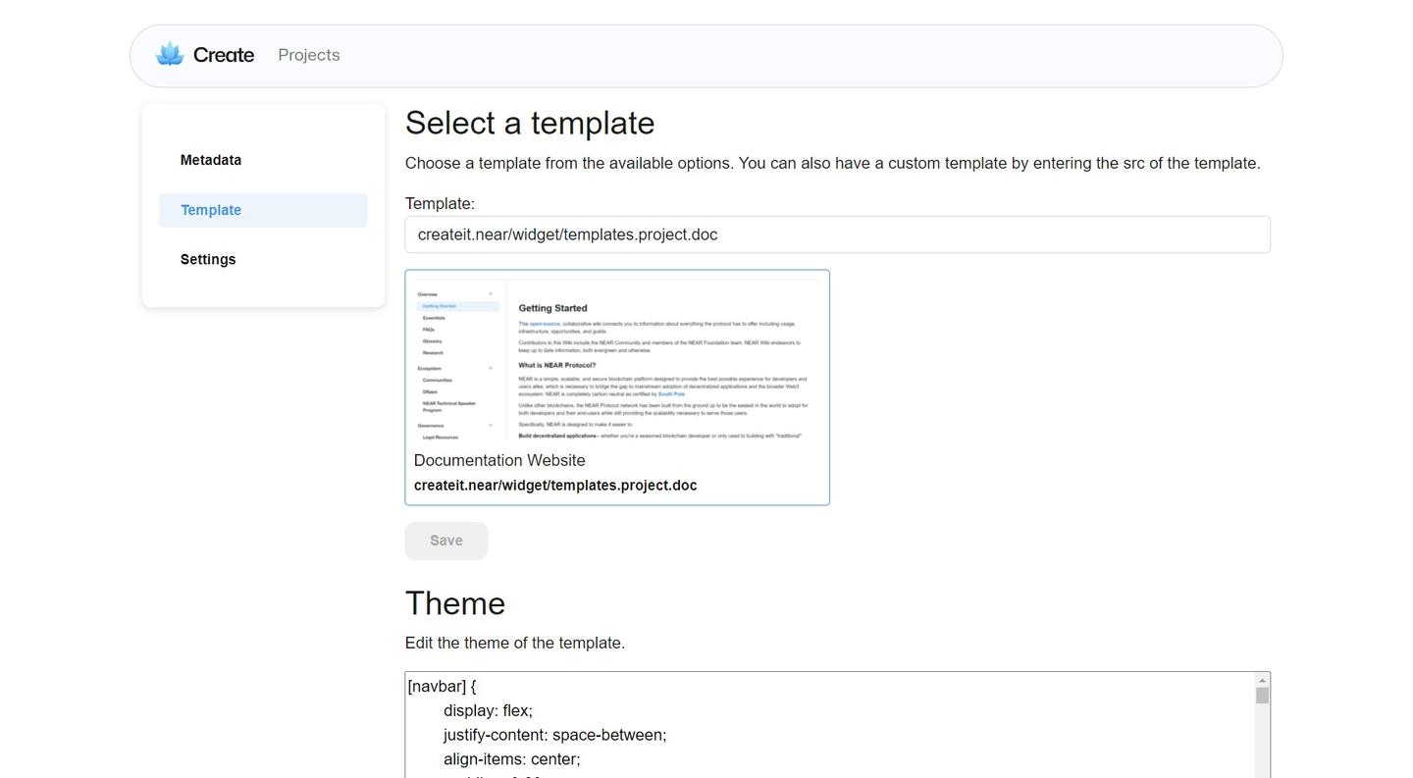1413x778 pixels.
Task: Click the 'Edit the theme of the template.' text
Action: pos(515,643)
